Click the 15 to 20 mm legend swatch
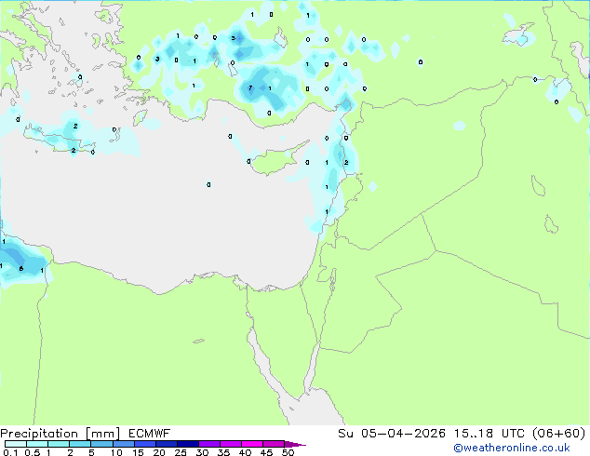This screenshot has width=590, height=456. (144, 444)
